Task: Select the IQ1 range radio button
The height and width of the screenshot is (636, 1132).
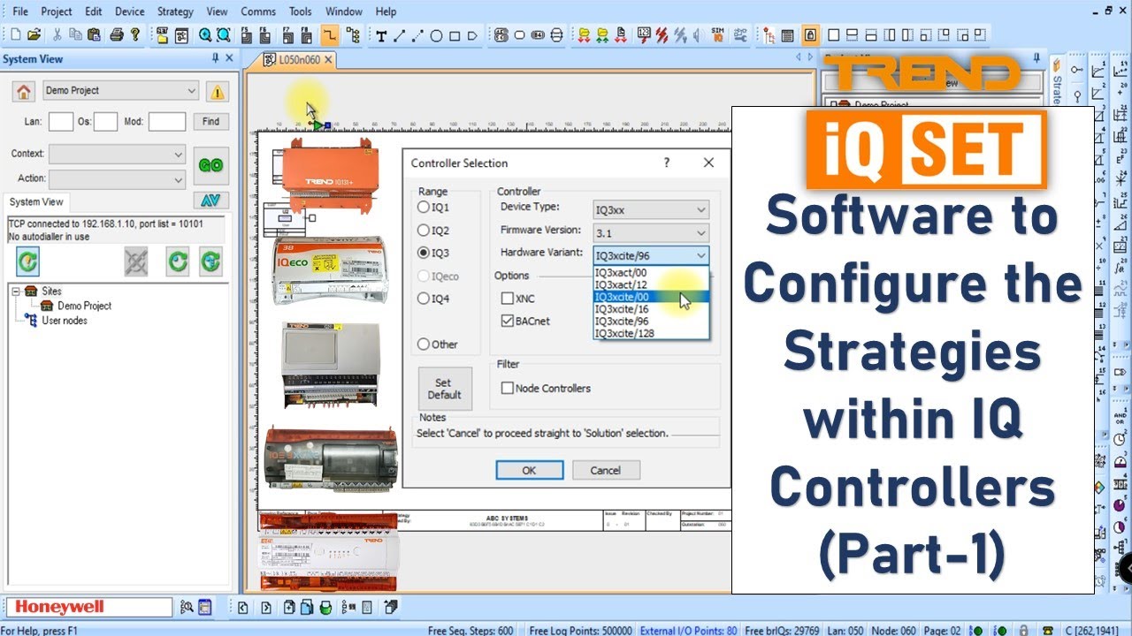Action: click(x=424, y=208)
